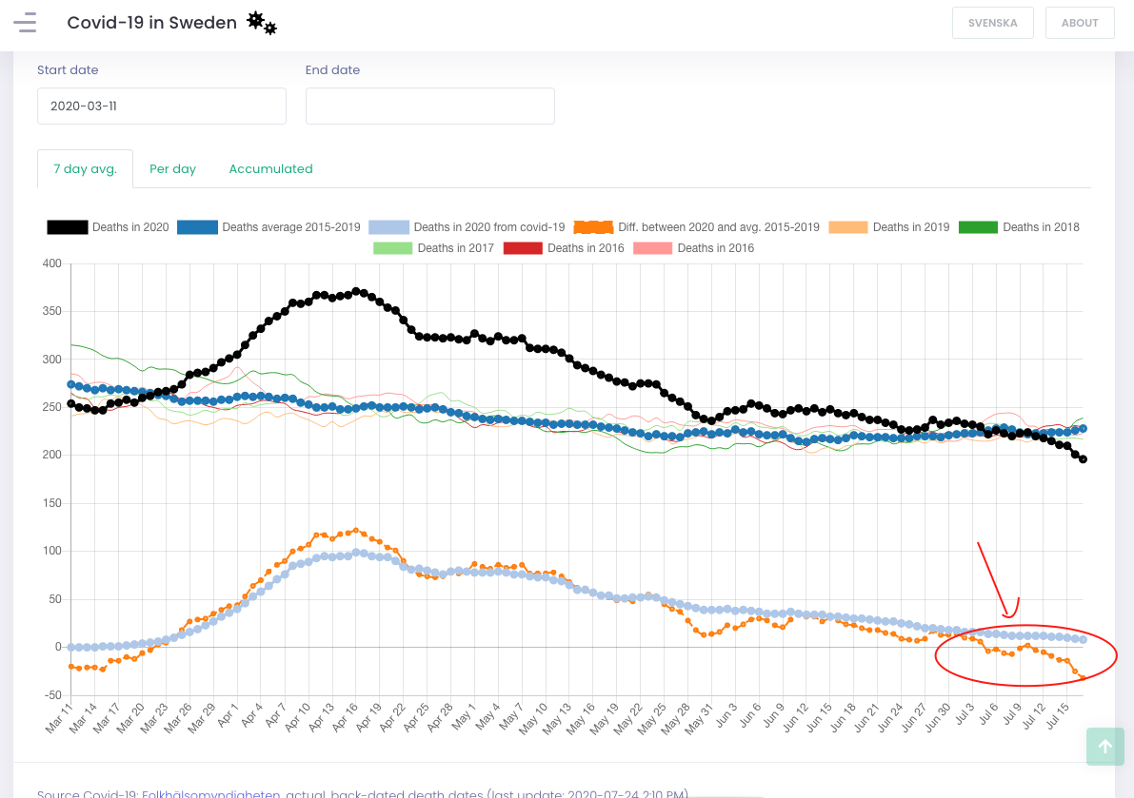Image resolution: width=1134 pixels, height=798 pixels.
Task: Click the virus logo beside the title
Action: pos(262,23)
